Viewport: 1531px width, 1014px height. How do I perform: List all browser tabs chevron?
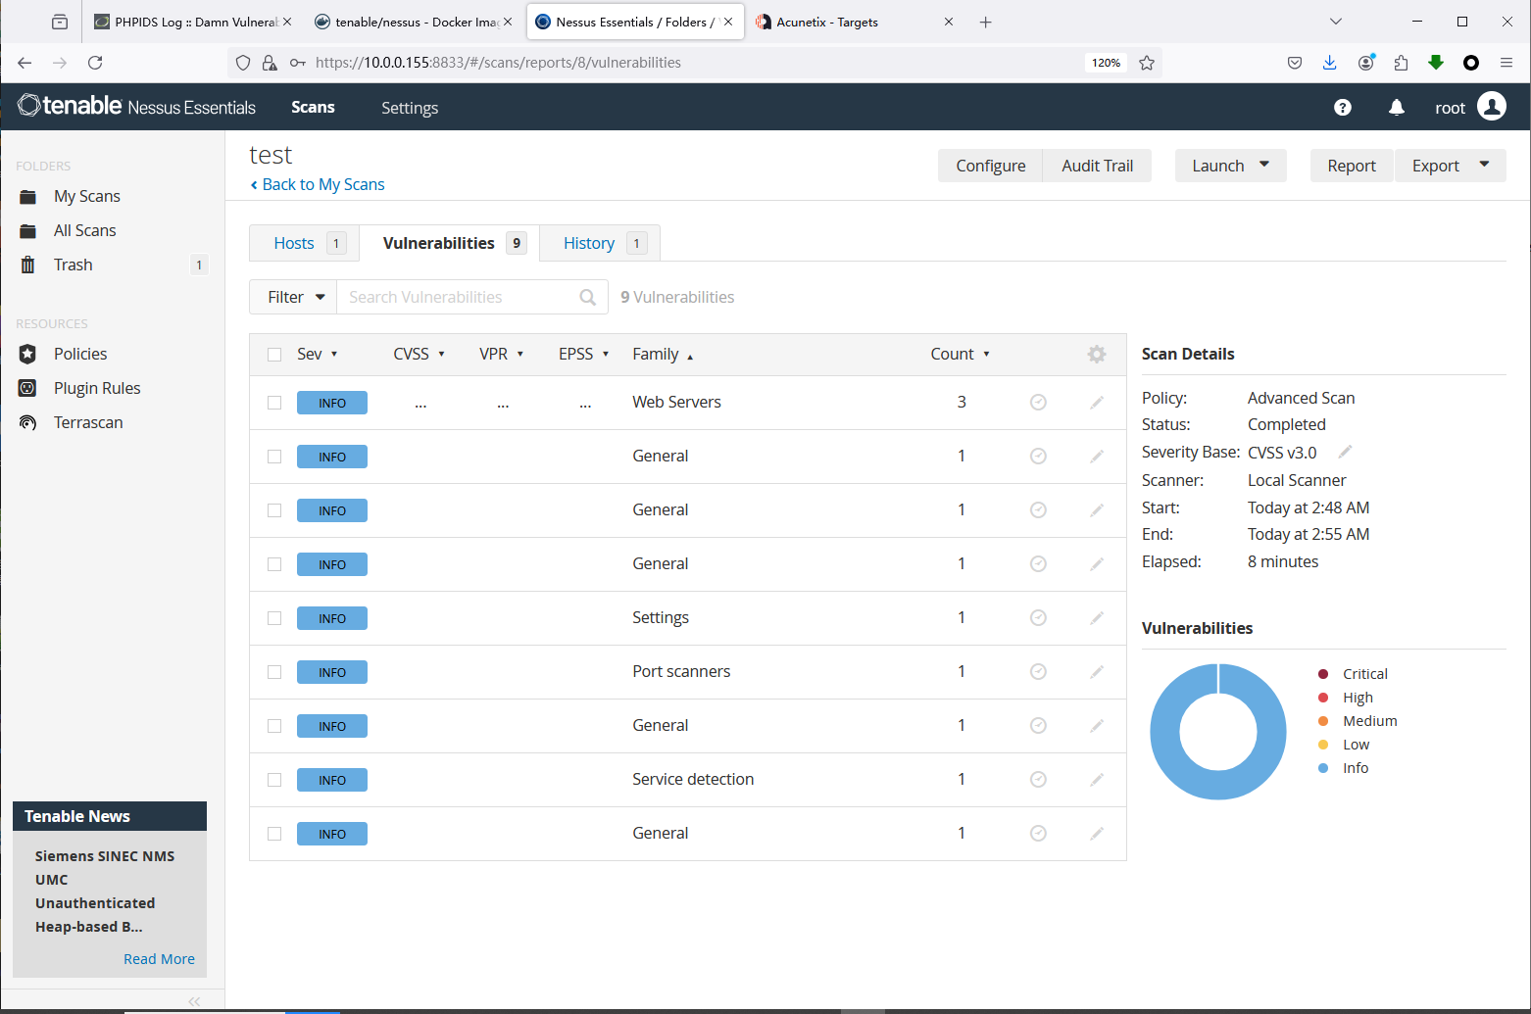coord(1335,22)
